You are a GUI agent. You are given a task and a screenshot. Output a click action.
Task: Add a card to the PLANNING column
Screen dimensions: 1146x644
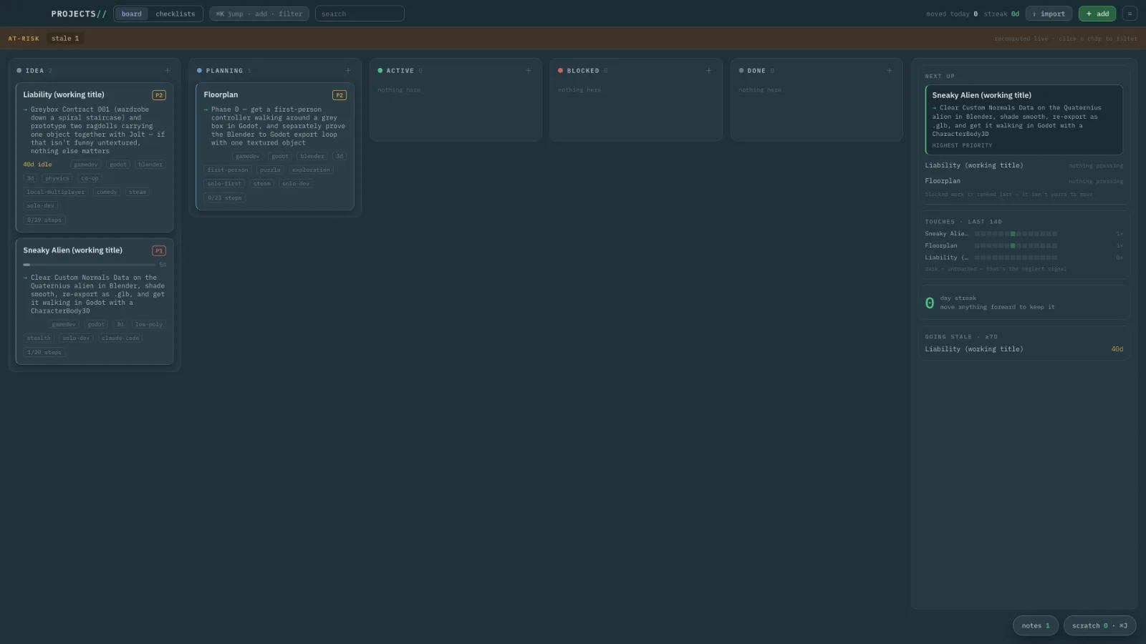[x=348, y=71]
